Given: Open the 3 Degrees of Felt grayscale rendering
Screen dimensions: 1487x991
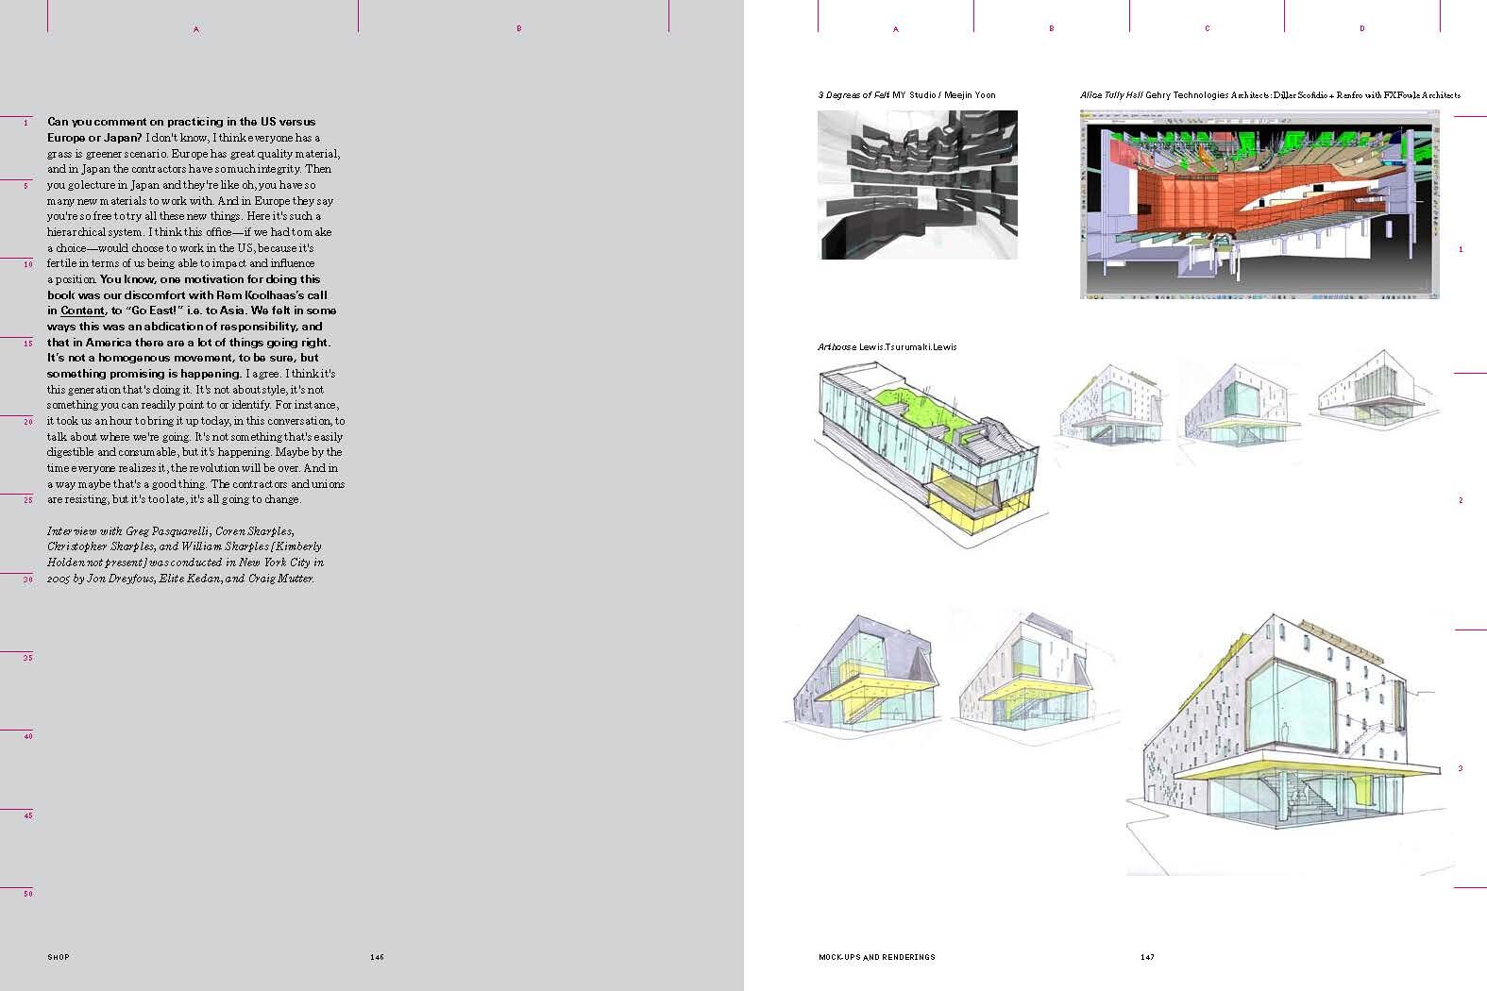Looking at the screenshot, I should tap(917, 185).
